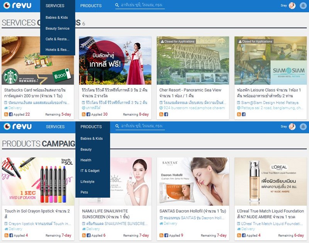The width and height of the screenshot is (309, 243).
Task: Choose Hotels & Res... from the Services dropdown
Action: [58, 50]
